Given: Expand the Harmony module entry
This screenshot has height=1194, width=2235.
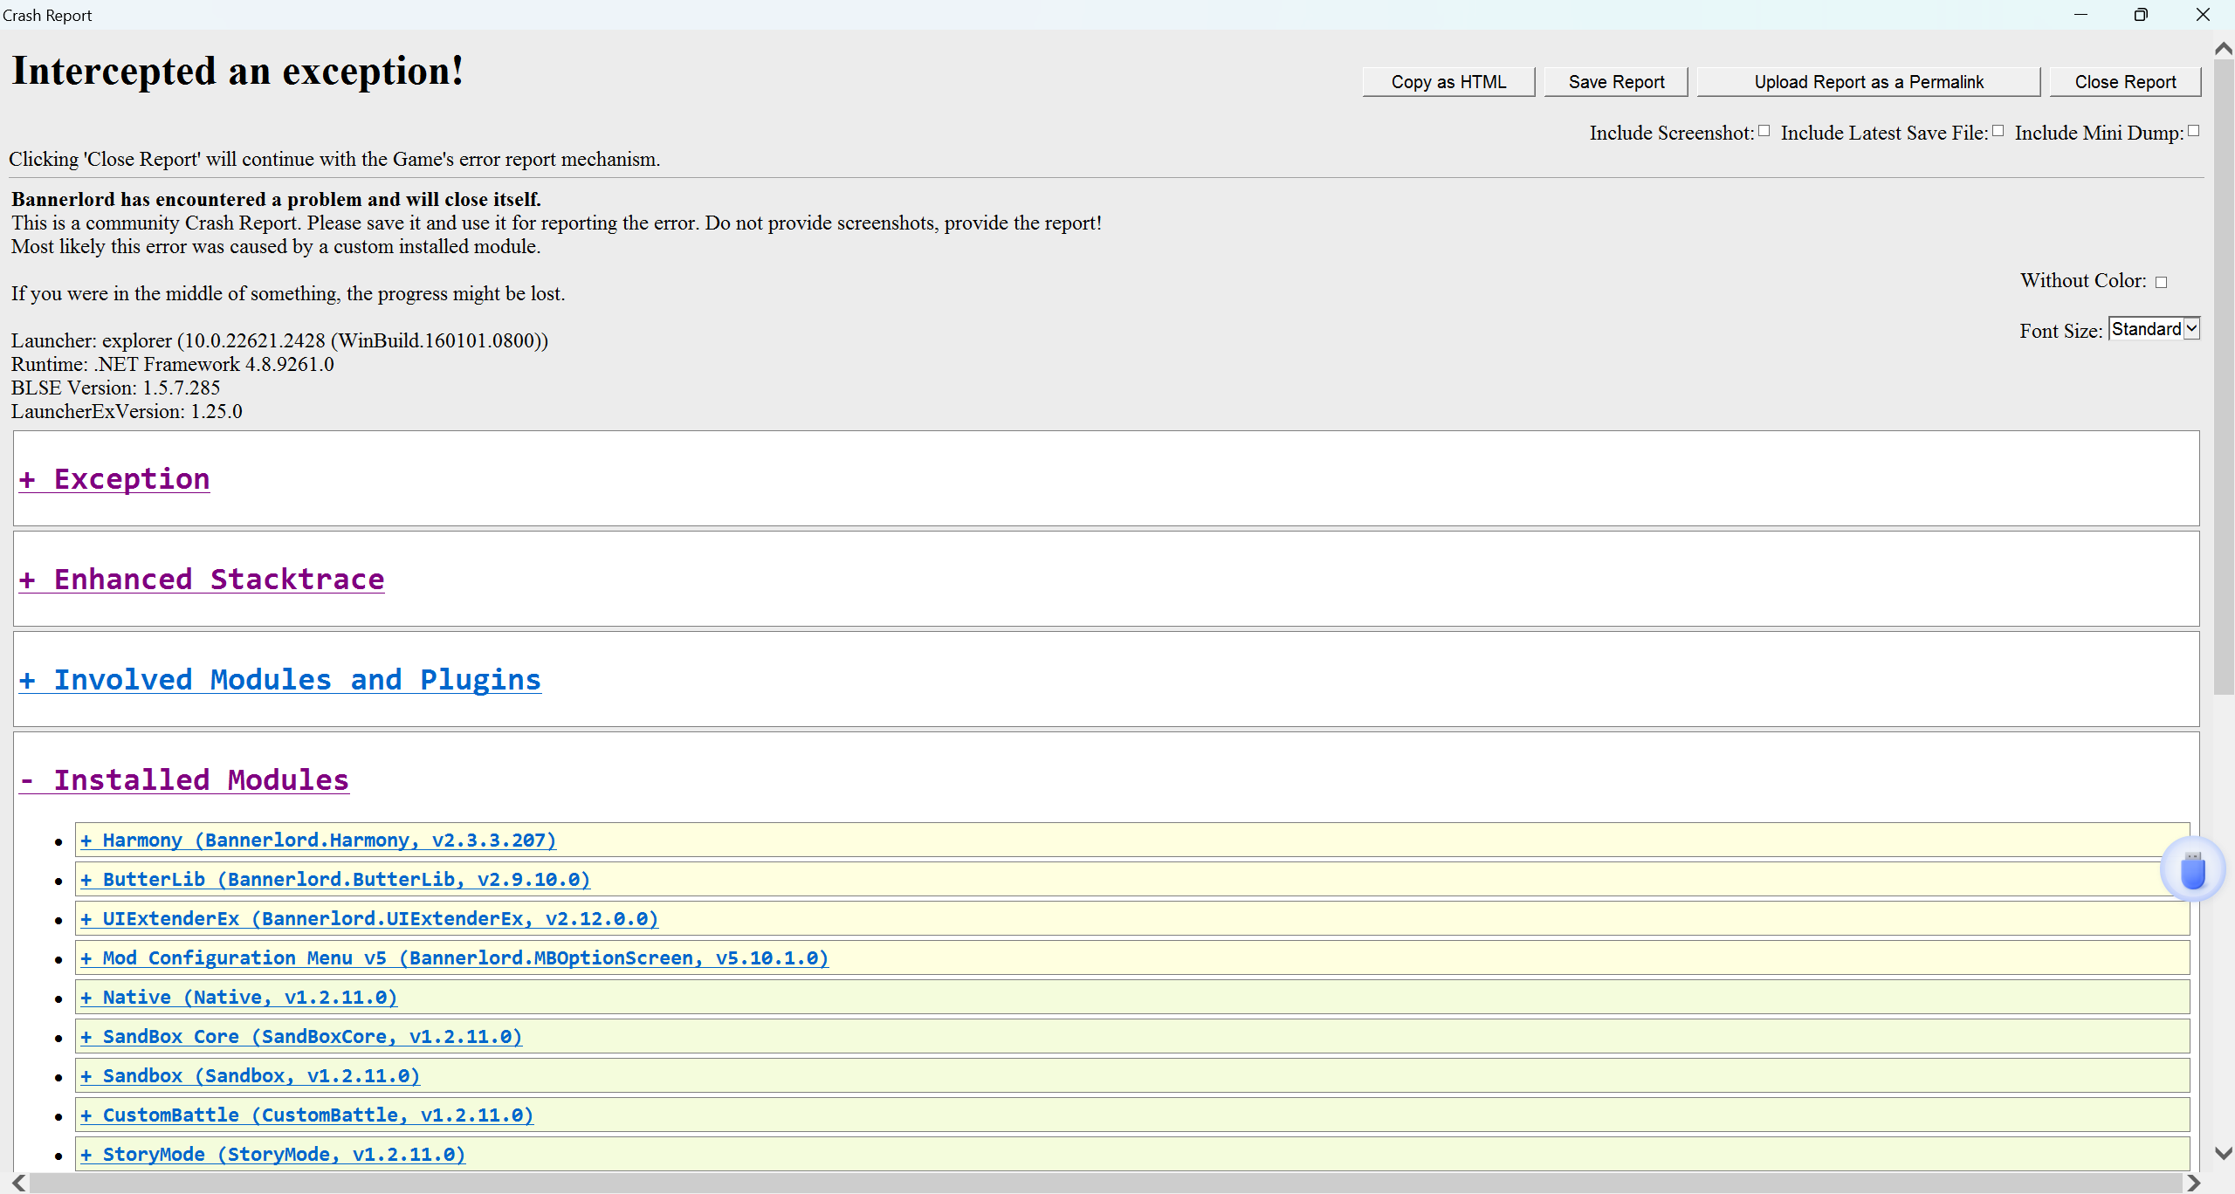Looking at the screenshot, I should (319, 841).
